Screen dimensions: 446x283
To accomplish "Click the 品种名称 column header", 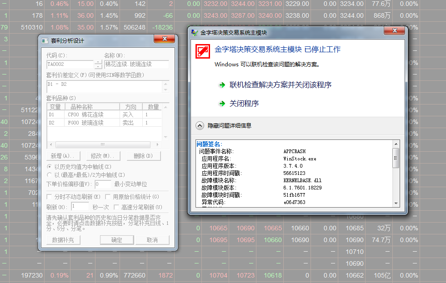I will (92, 107).
